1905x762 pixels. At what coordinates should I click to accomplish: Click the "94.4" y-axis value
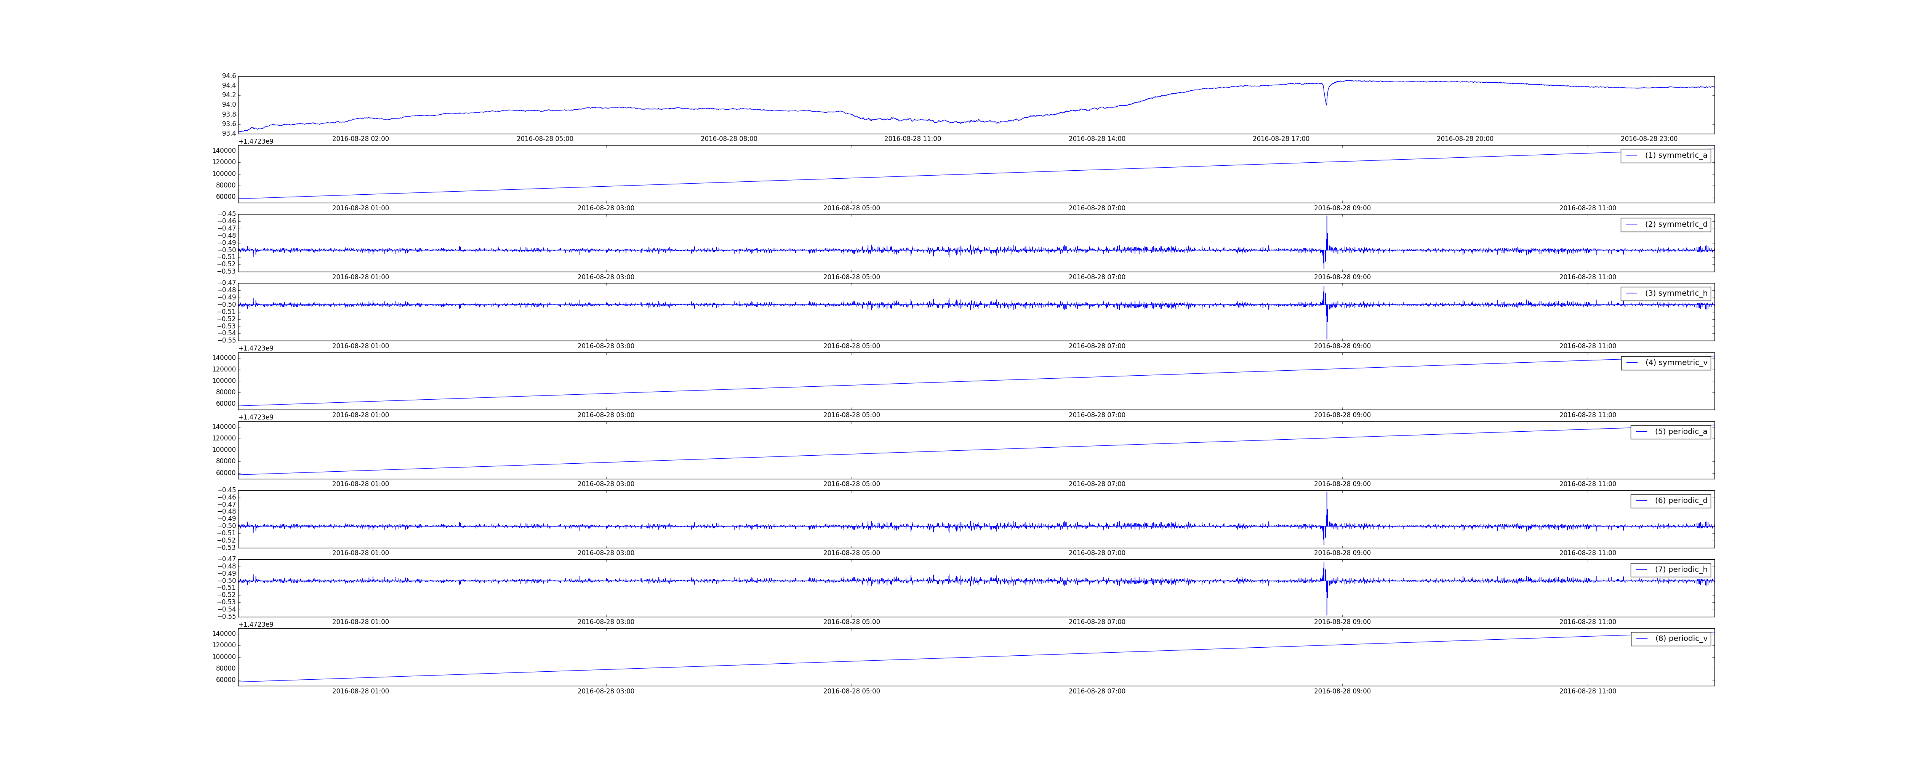229,86
